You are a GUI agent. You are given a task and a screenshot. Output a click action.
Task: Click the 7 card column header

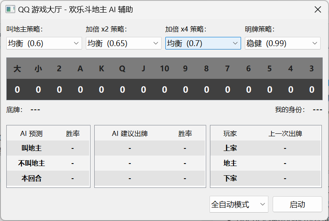tap(228, 69)
